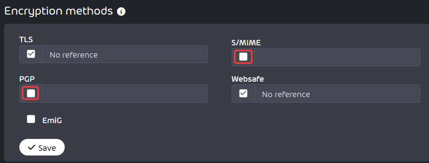Click the Encryption methods heading
Viewport: 429px width, 163px height.
(58, 11)
